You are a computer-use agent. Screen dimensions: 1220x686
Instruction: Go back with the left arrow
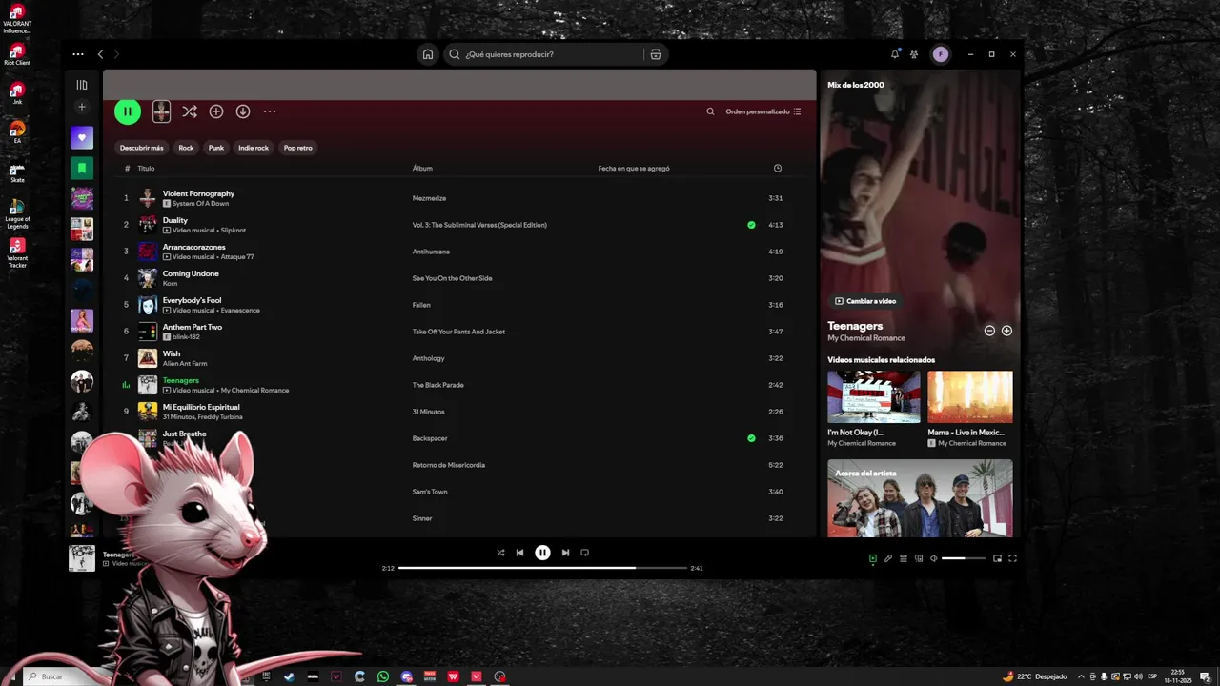coord(100,54)
